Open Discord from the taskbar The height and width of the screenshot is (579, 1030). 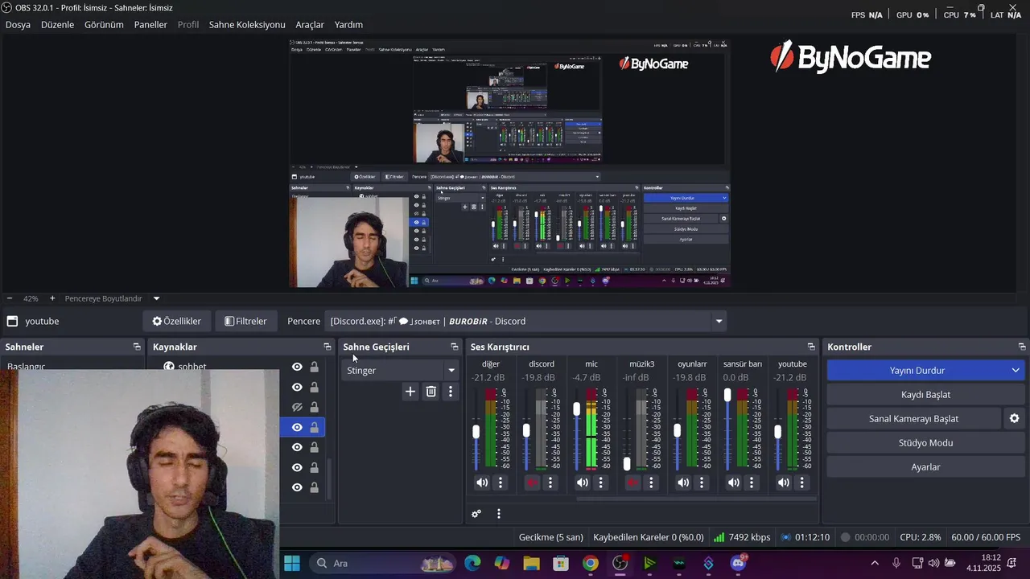pos(738,563)
